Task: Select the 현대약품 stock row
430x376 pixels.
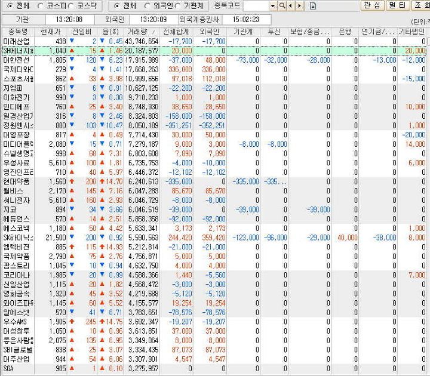Action: point(214,181)
